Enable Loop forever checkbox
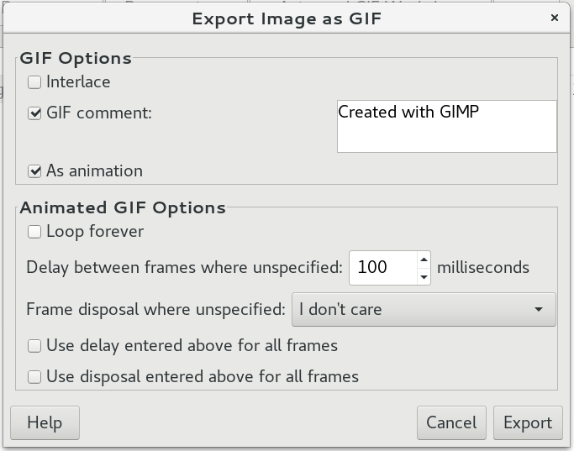Screen dimensions: 574x451 [x=34, y=232]
